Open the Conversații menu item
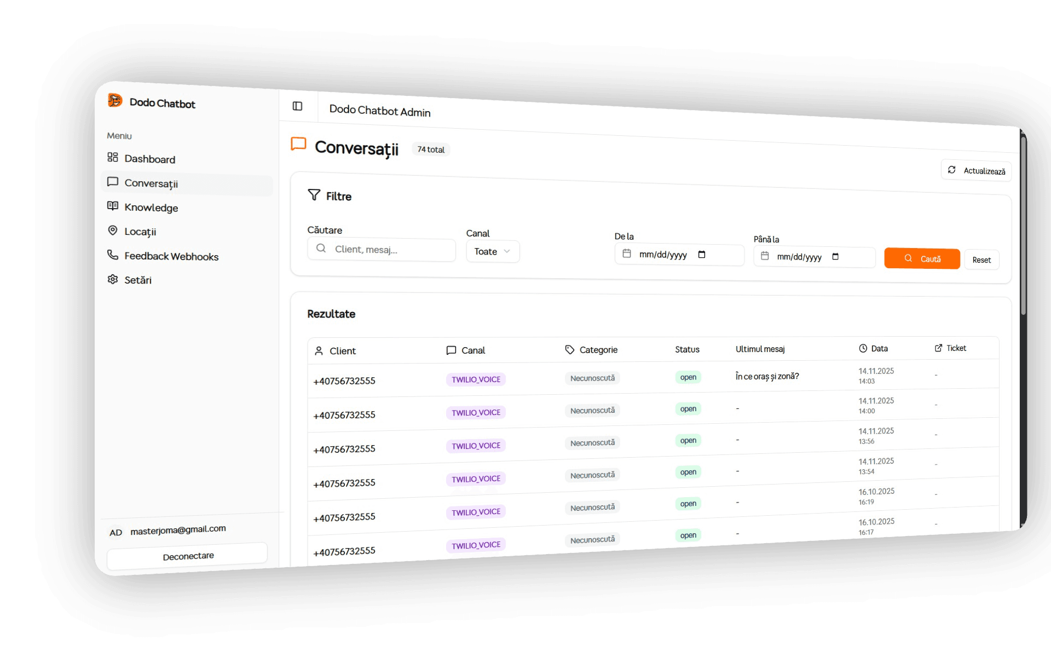Screen dimensions: 1051x657 coord(151,183)
